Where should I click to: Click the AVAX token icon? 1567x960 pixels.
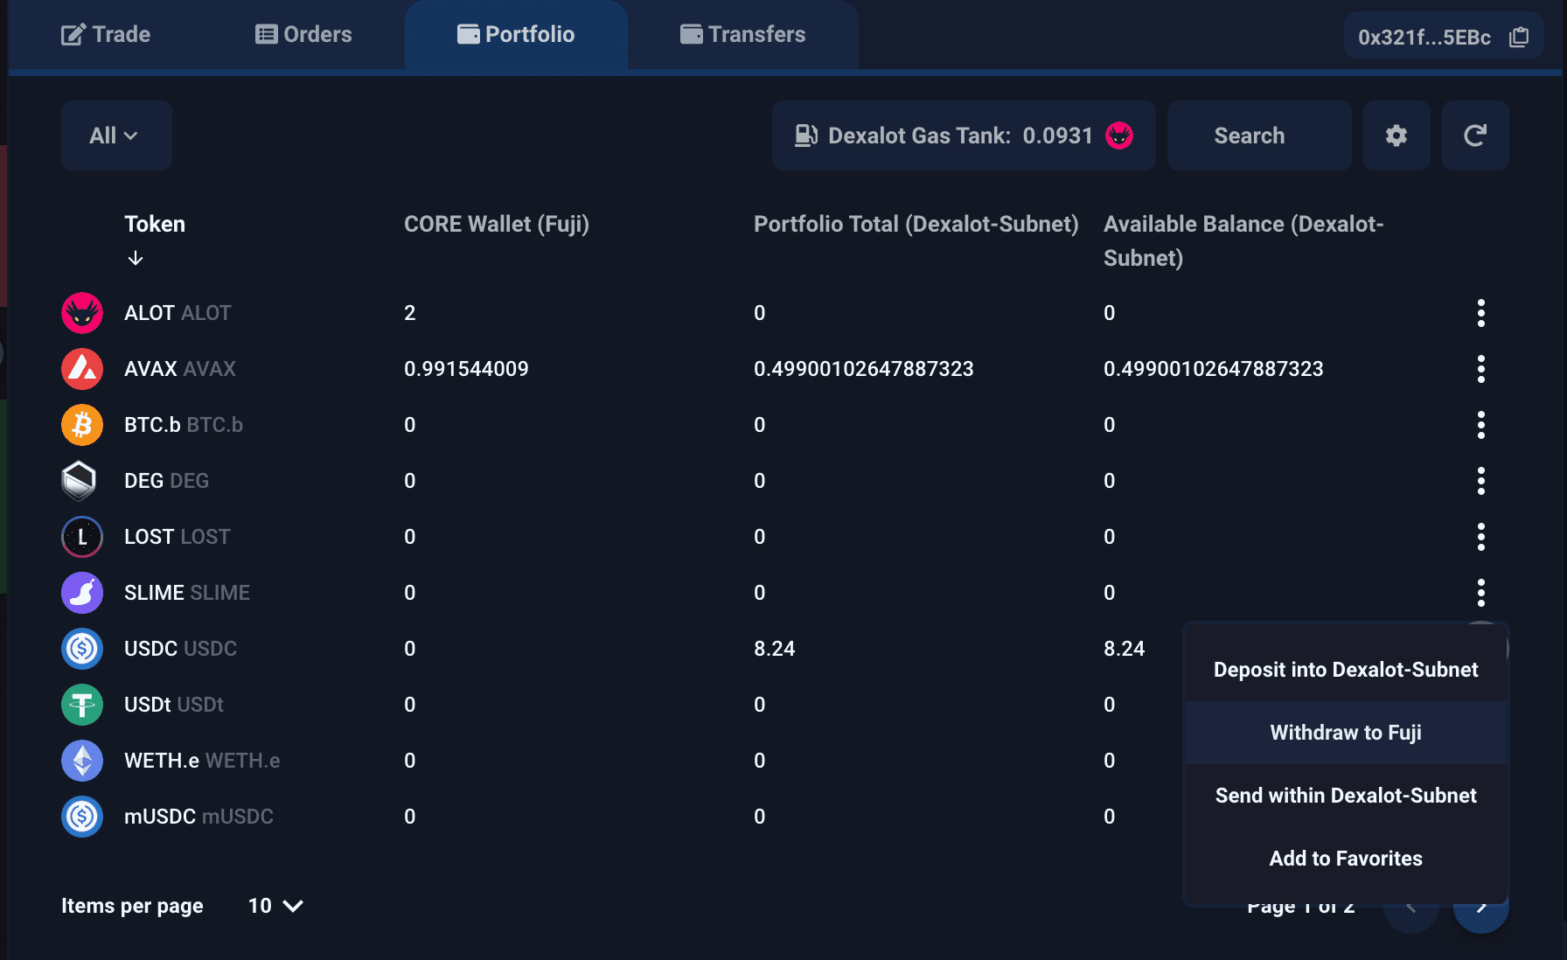click(x=82, y=369)
